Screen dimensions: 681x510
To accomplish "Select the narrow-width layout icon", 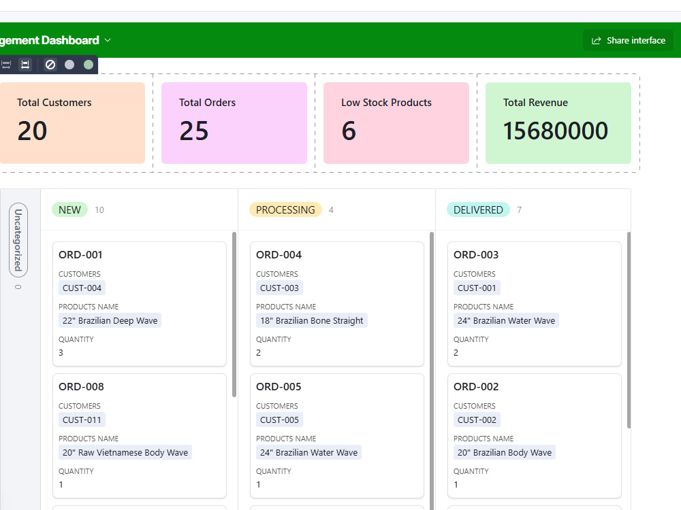I will pos(25,65).
